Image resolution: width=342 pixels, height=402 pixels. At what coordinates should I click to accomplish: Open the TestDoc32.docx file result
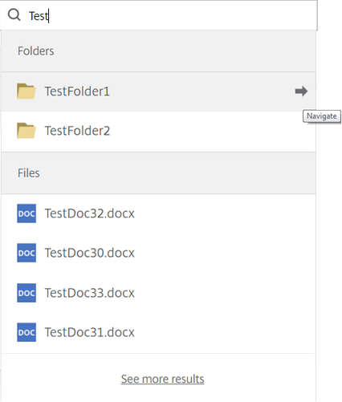[158, 213]
